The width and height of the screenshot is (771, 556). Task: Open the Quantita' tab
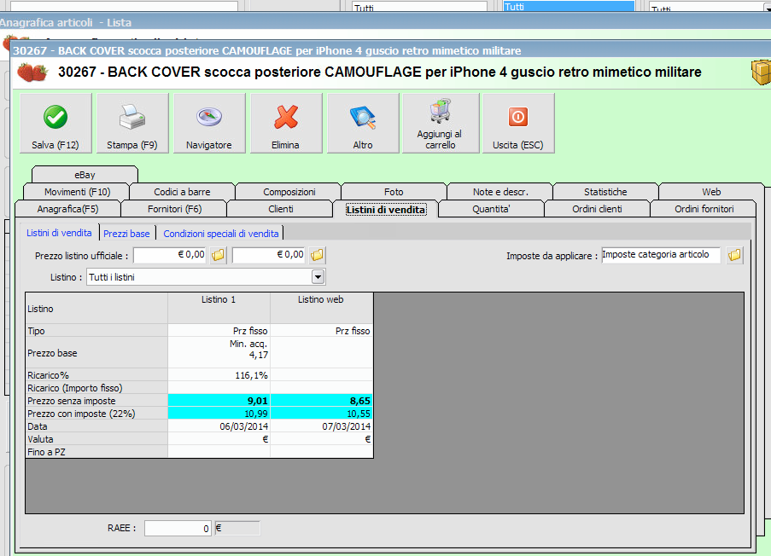point(491,209)
